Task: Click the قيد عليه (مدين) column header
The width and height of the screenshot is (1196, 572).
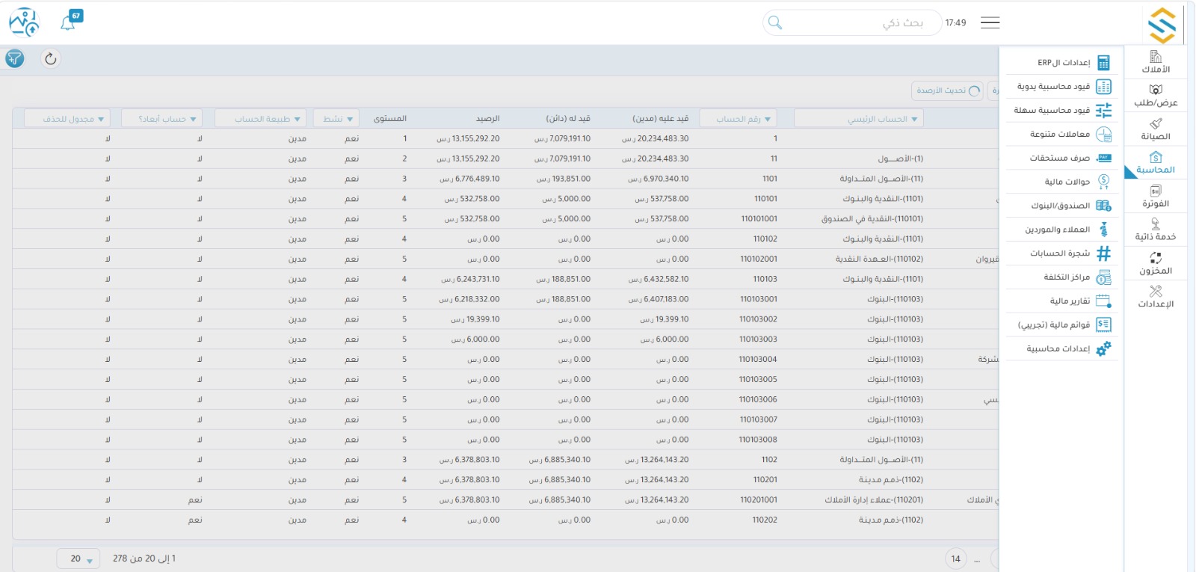Action: [660, 118]
